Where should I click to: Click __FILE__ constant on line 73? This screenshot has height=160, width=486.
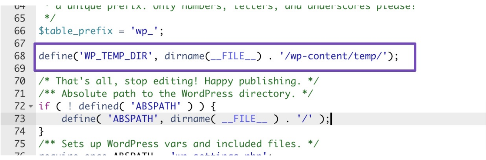[244, 119]
